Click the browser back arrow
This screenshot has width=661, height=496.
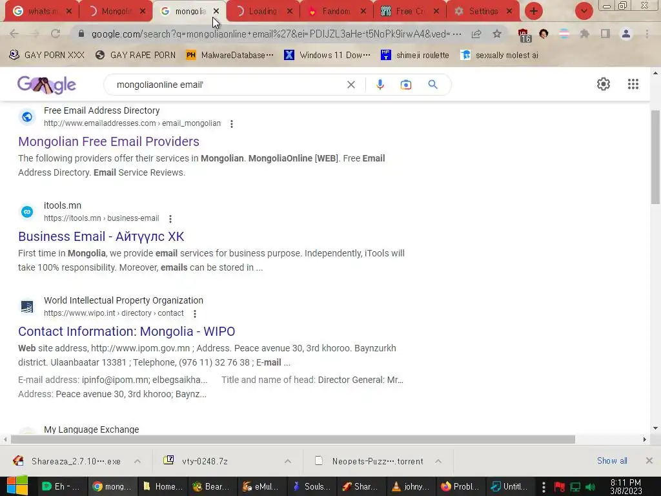click(14, 34)
